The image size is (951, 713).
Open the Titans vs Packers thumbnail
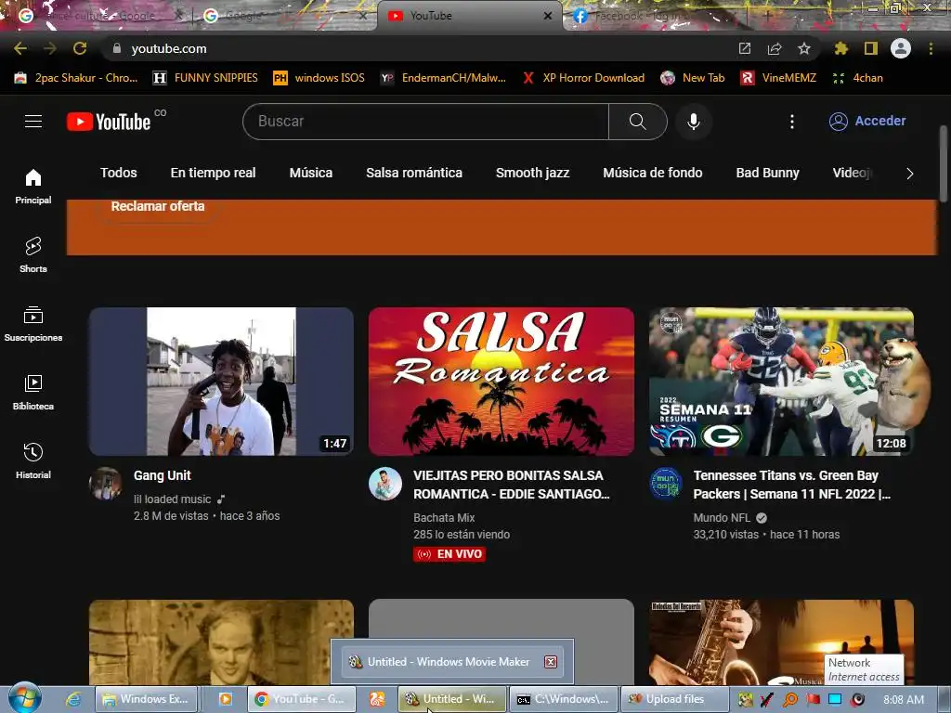click(781, 382)
